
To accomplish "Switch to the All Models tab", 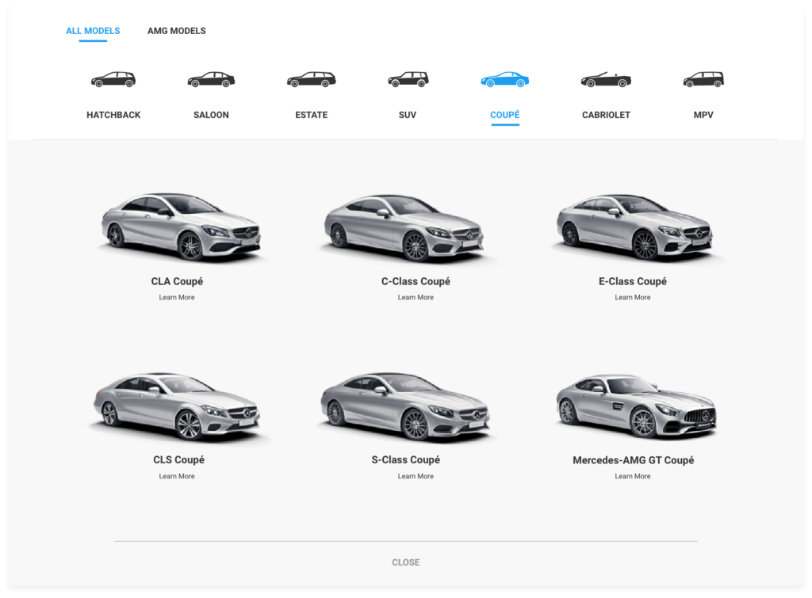I will [93, 31].
